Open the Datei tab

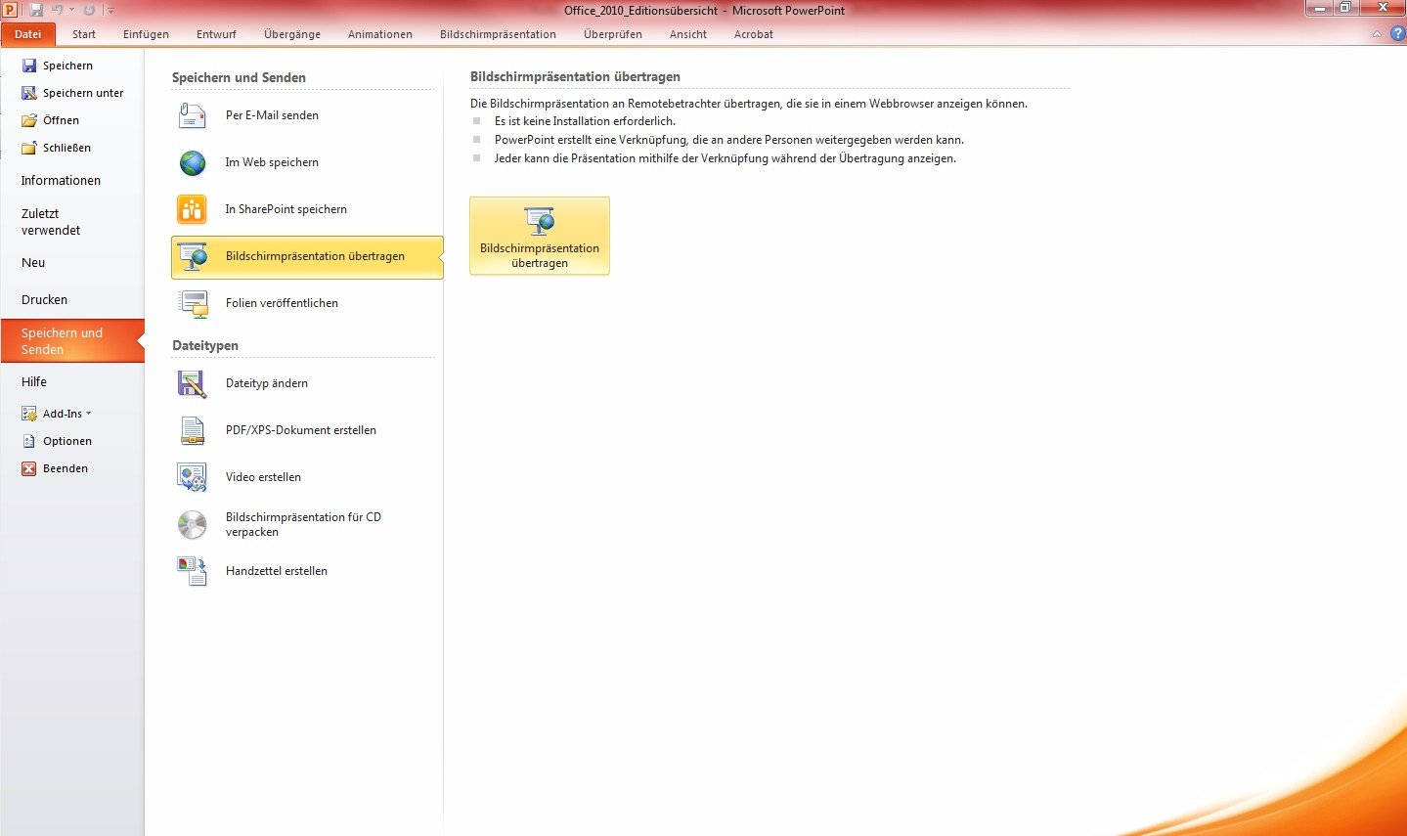pos(28,34)
